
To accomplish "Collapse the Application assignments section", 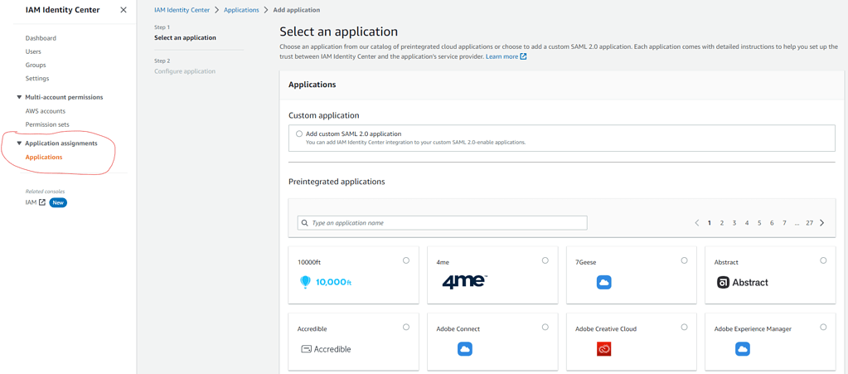I will click(20, 143).
